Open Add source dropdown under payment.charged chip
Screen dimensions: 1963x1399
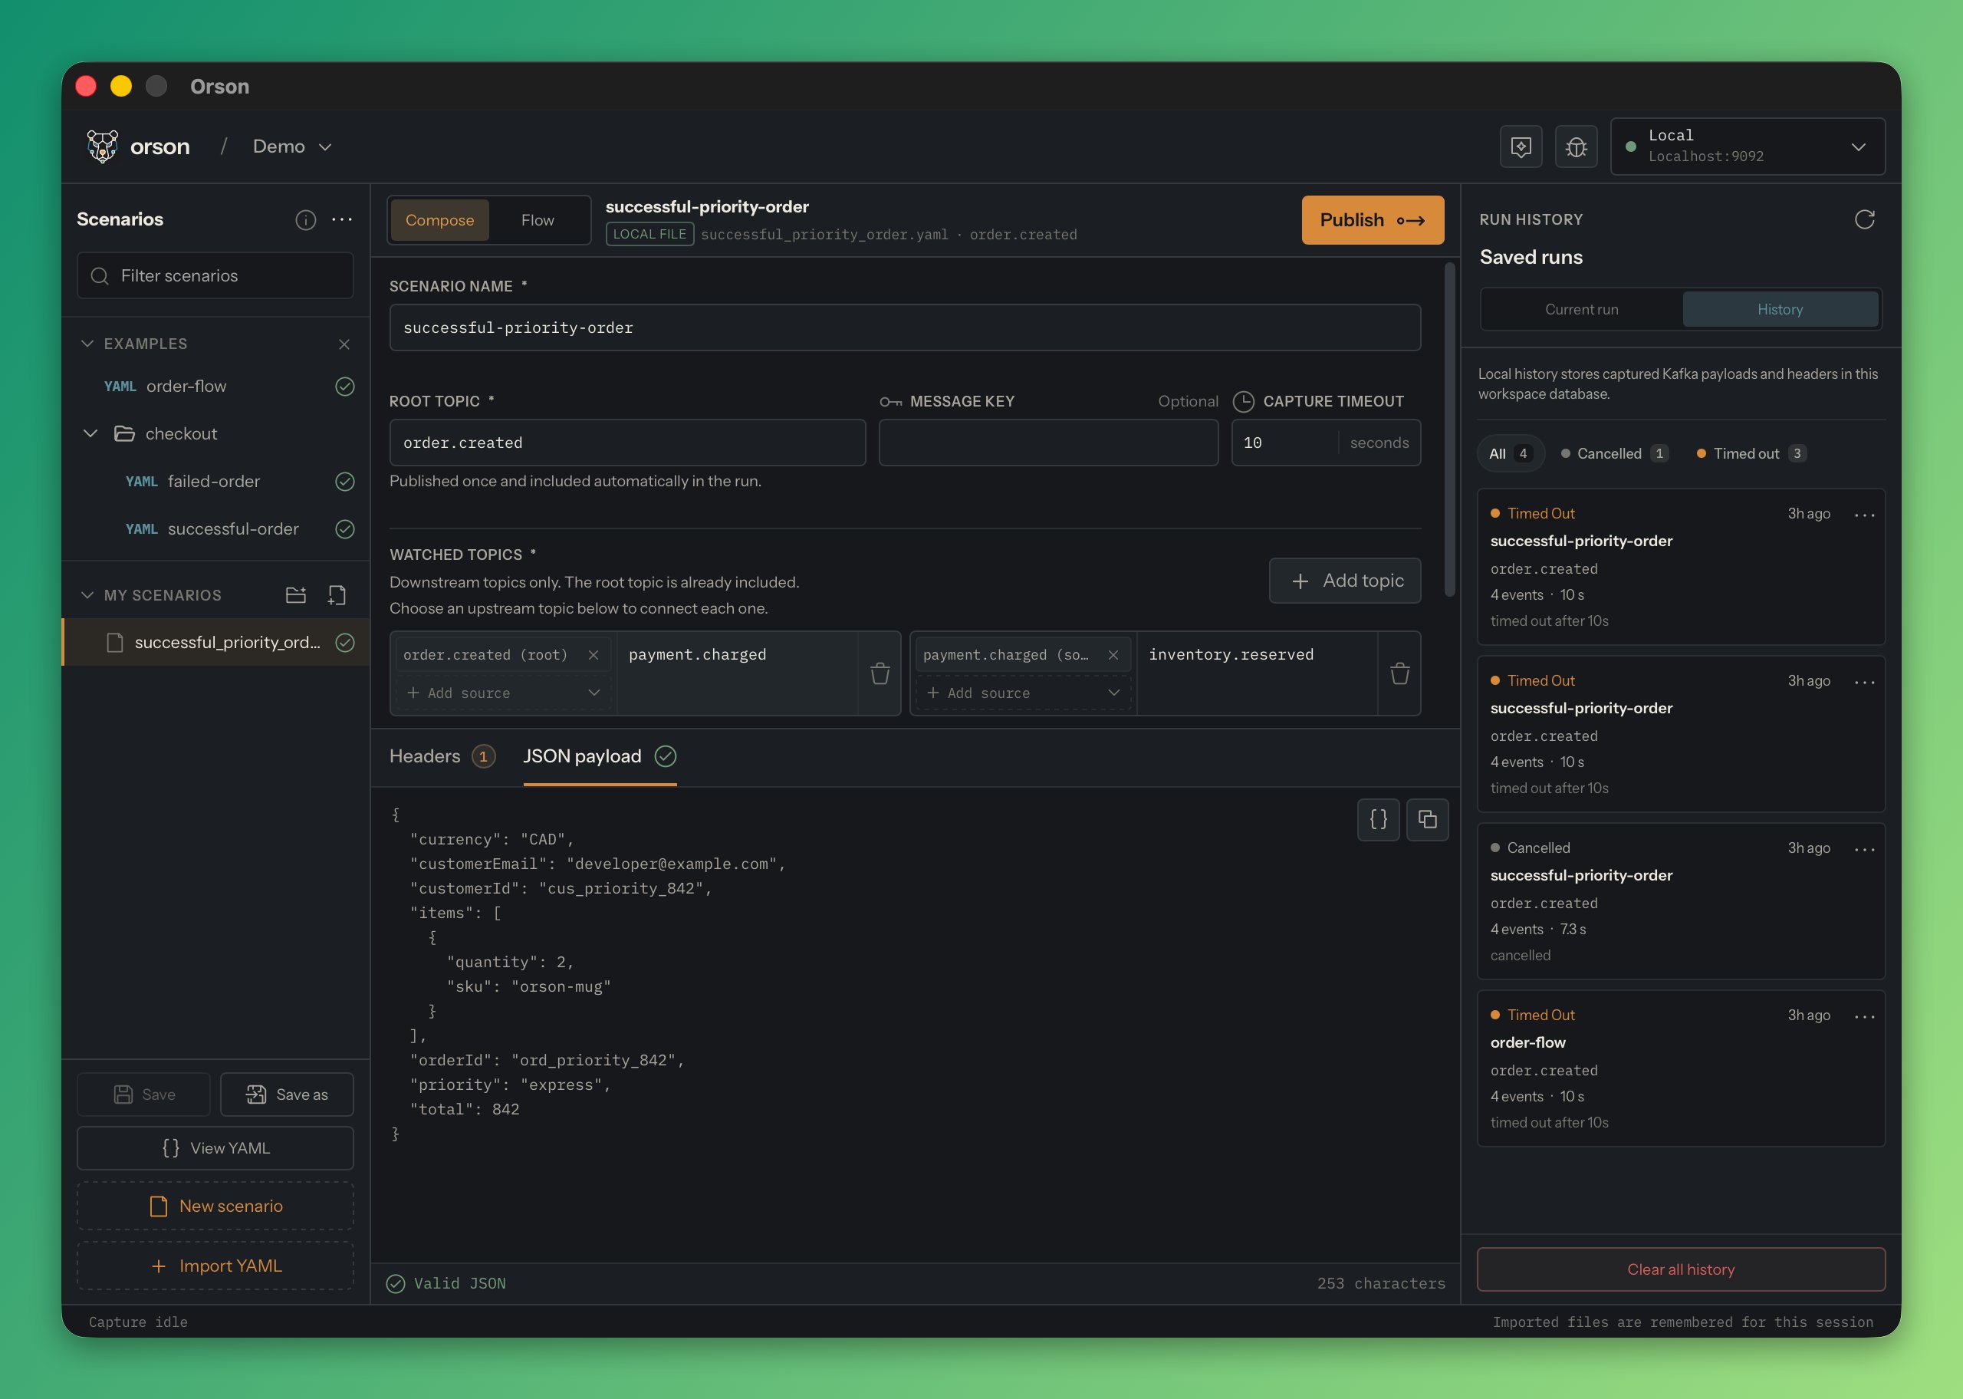pos(1024,693)
